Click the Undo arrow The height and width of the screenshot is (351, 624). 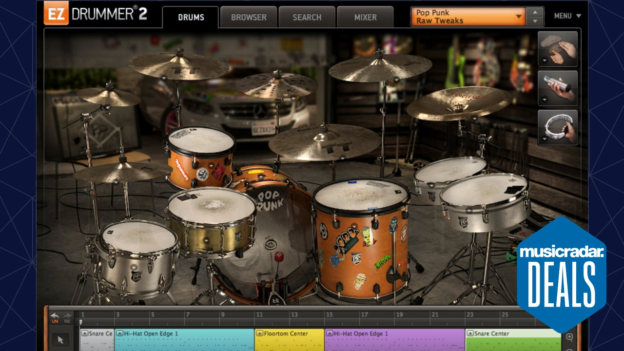click(x=55, y=318)
